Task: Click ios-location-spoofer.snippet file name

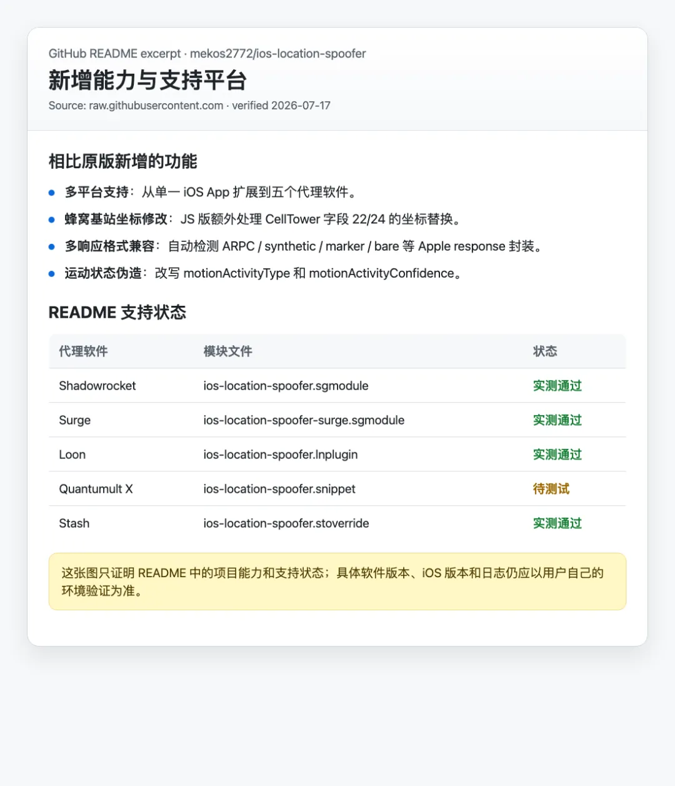Action: 279,489
